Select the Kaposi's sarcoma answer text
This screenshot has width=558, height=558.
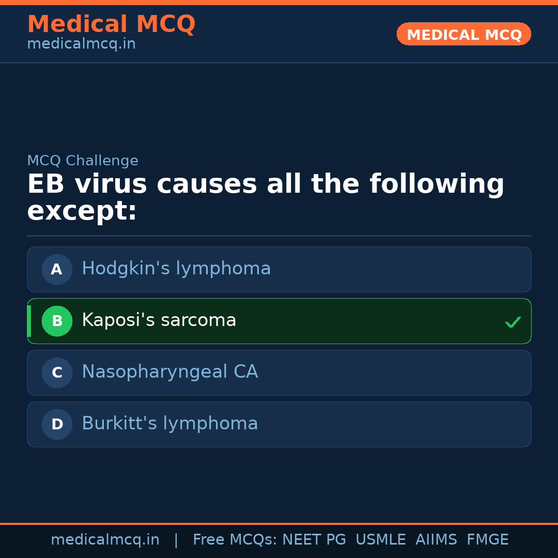pyautogui.click(x=159, y=320)
